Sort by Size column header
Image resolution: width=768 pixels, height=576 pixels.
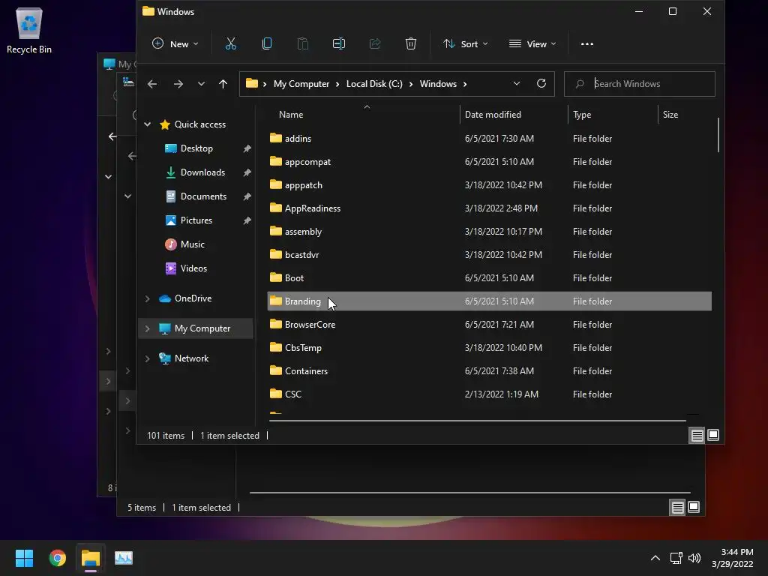[x=670, y=115]
